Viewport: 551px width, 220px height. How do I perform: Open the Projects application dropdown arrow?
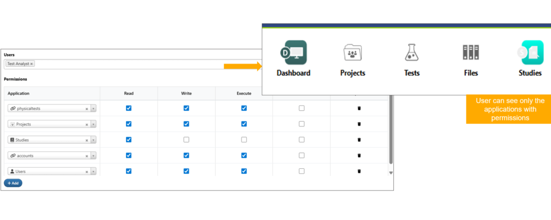(93, 124)
